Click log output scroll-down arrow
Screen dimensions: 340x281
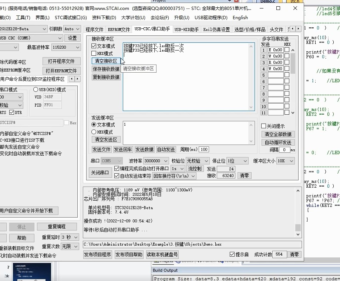click(x=298, y=234)
